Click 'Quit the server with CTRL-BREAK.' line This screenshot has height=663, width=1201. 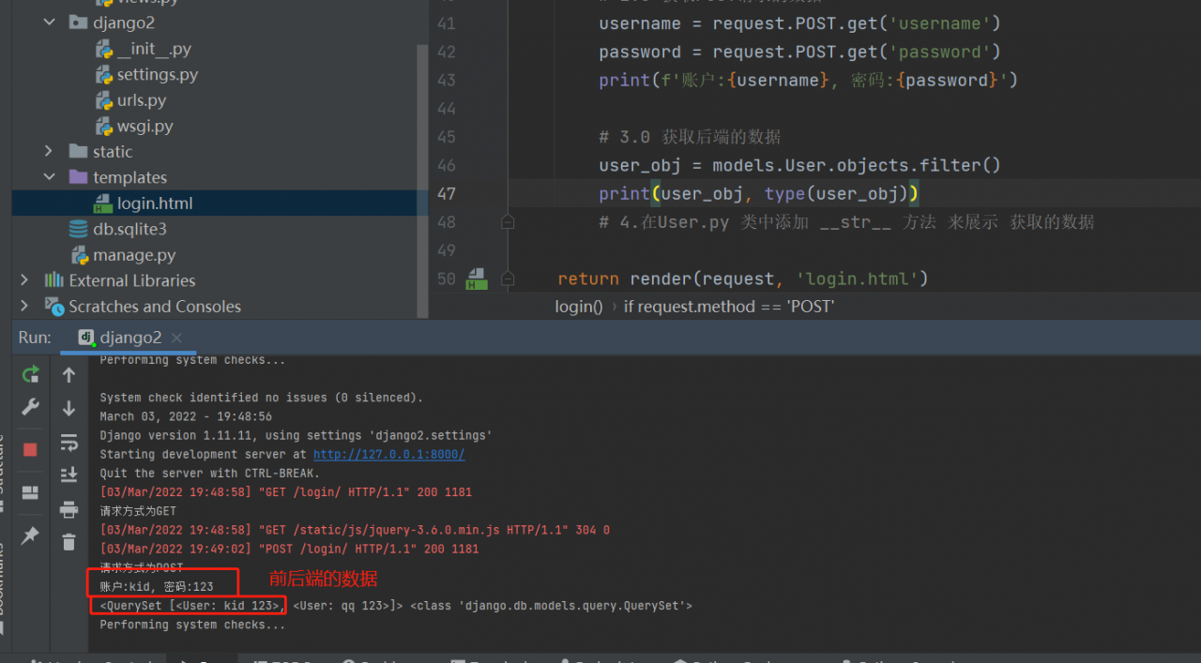tap(210, 474)
